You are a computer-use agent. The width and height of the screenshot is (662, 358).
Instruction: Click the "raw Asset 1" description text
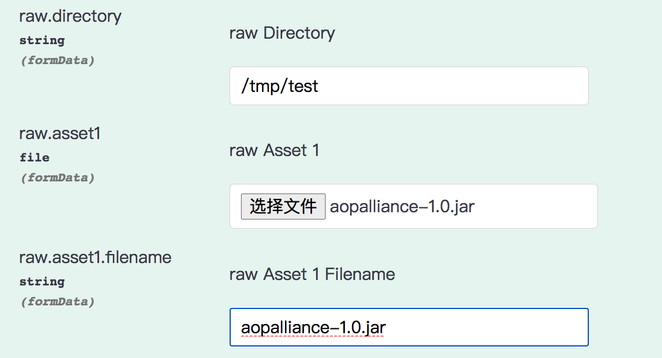pyautogui.click(x=274, y=150)
